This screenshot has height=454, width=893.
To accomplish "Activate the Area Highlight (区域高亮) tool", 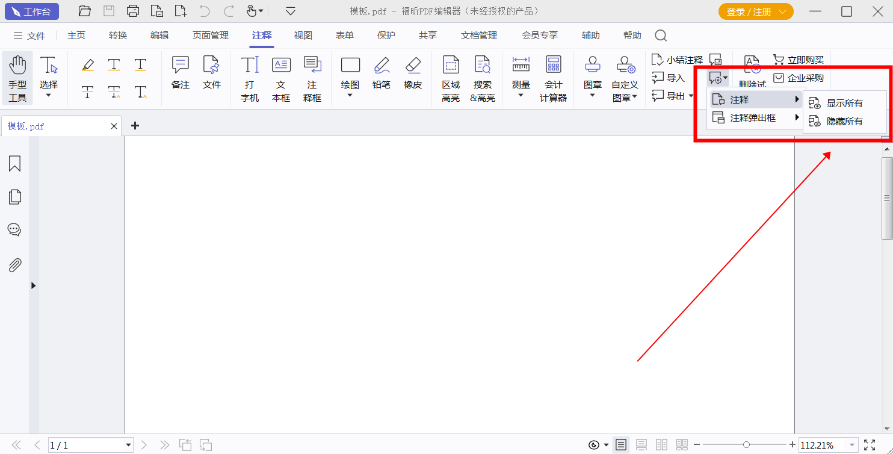I will coord(451,79).
